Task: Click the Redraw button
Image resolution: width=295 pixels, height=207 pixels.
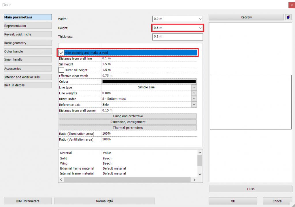Action: (246, 17)
